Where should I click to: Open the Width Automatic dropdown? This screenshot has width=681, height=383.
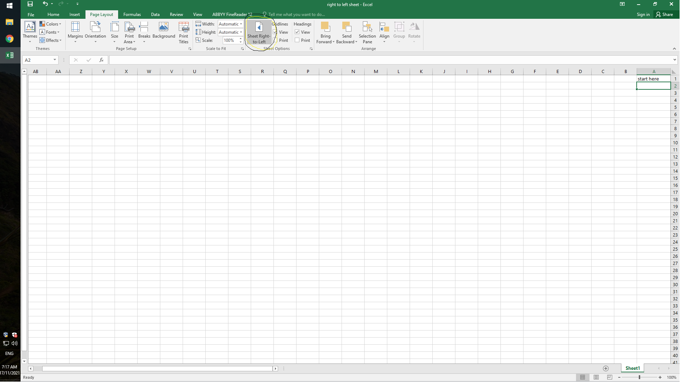(x=240, y=24)
